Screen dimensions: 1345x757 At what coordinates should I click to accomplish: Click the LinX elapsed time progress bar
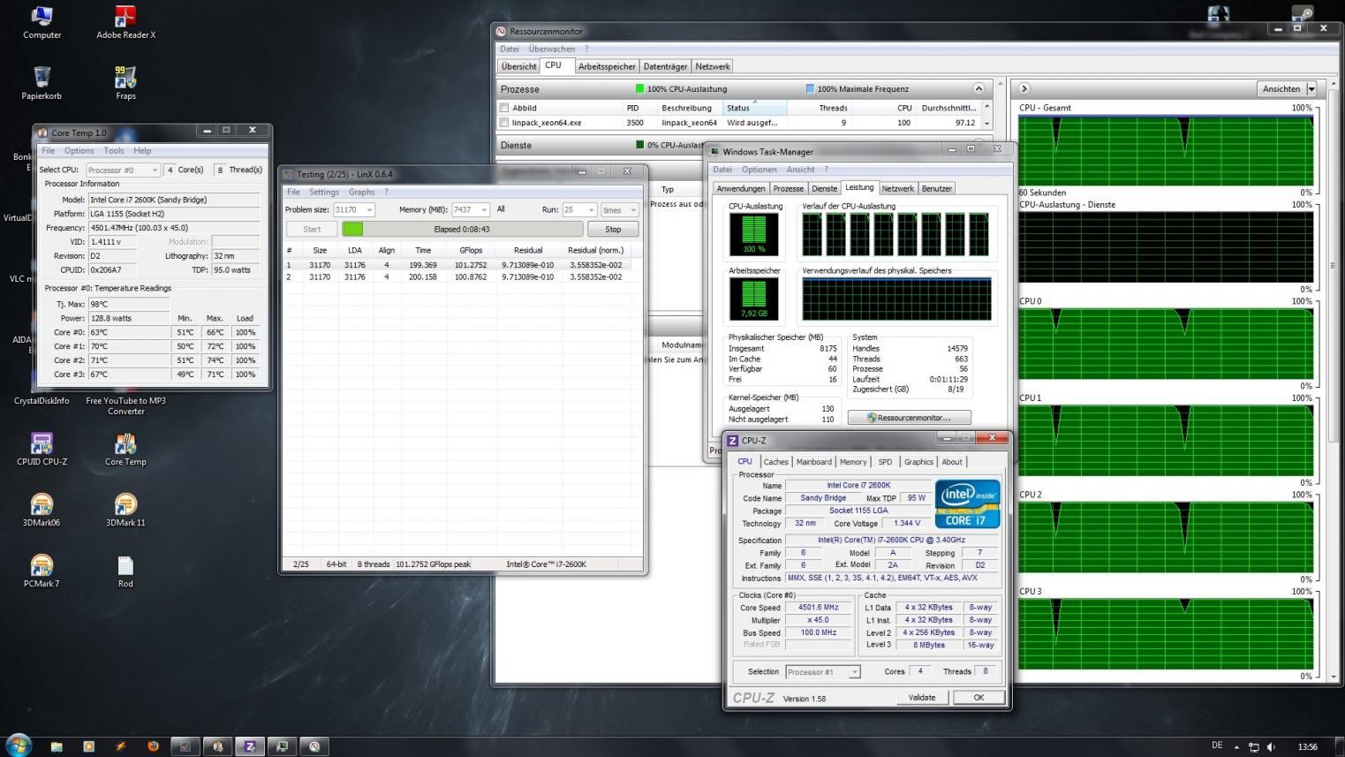[463, 229]
